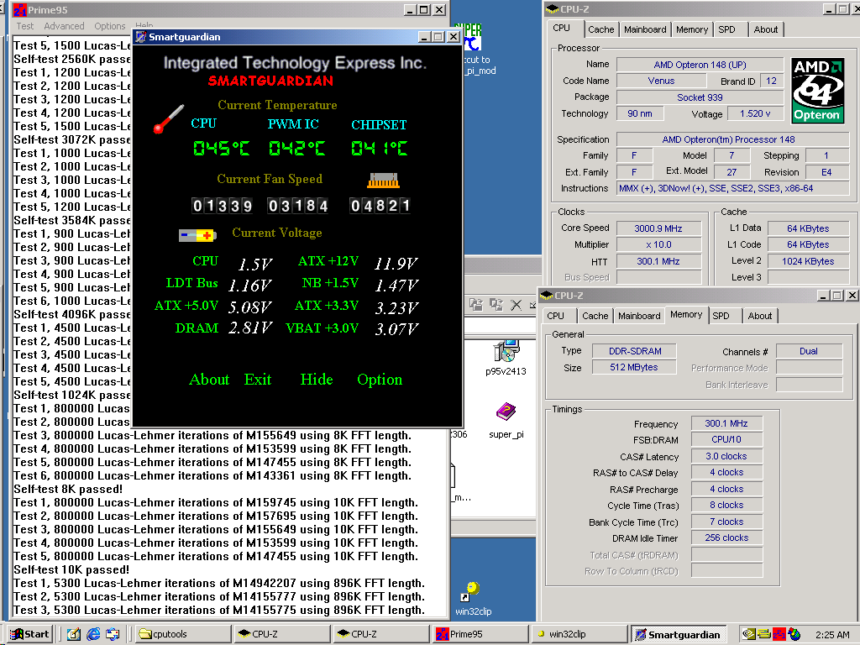This screenshot has height=645, width=860.
Task: Click the taskbar clock showing 2:25 AM
Action: point(832,635)
